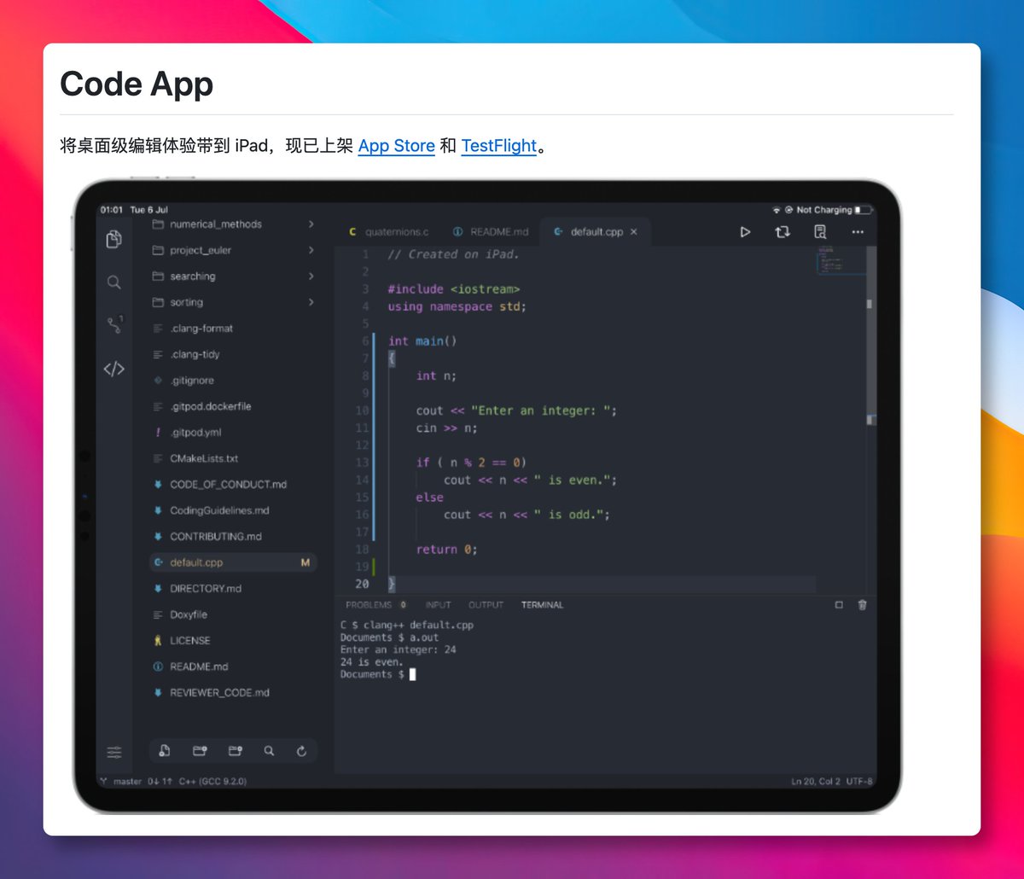Click the code minimap preview
Viewport: 1024px width, 879px height.
tap(840, 261)
